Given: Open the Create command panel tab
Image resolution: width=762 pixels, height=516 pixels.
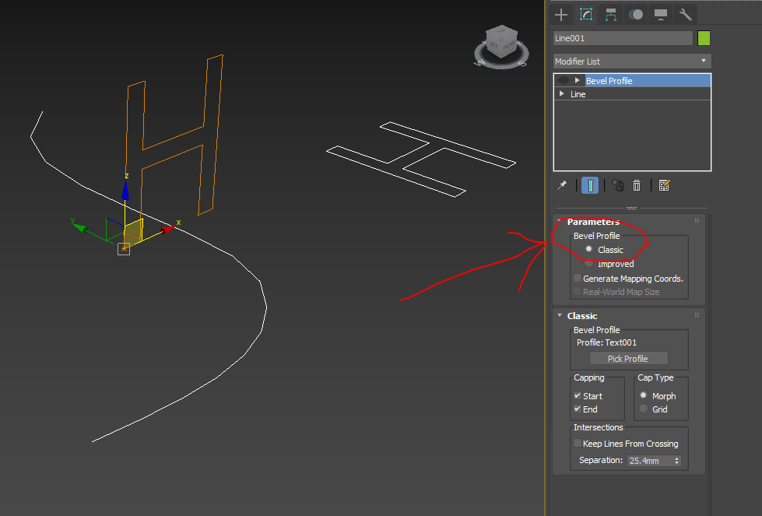Looking at the screenshot, I should pos(561,15).
